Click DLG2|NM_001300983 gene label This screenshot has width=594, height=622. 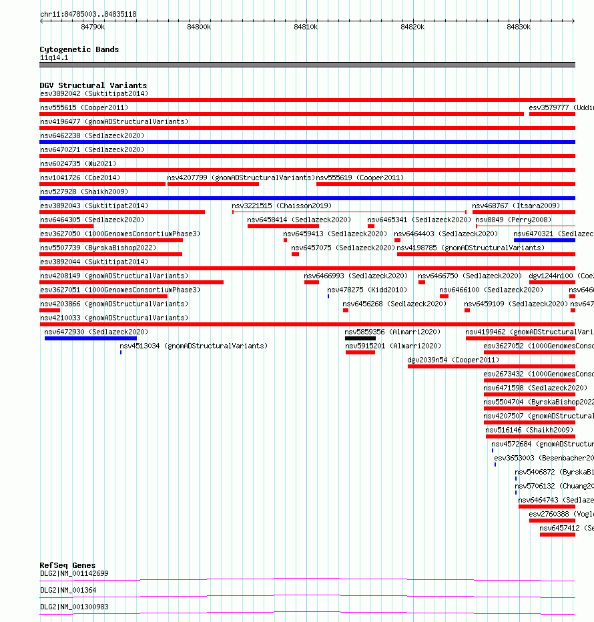pyautogui.click(x=74, y=607)
